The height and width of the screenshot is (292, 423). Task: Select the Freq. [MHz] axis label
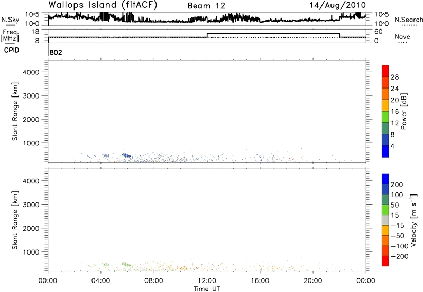10,35
